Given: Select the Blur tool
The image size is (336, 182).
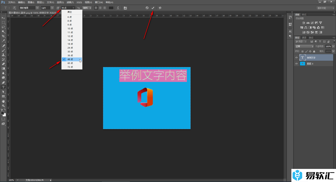Looking at the screenshot, I should [x=3, y=73].
